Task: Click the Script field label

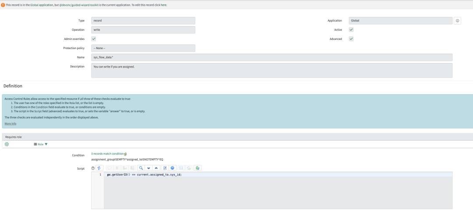Action: pyautogui.click(x=81, y=169)
